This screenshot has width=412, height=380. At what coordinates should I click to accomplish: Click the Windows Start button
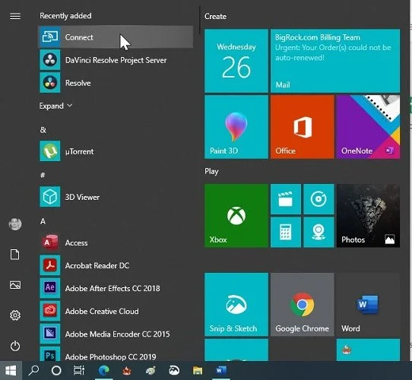coord(11,371)
